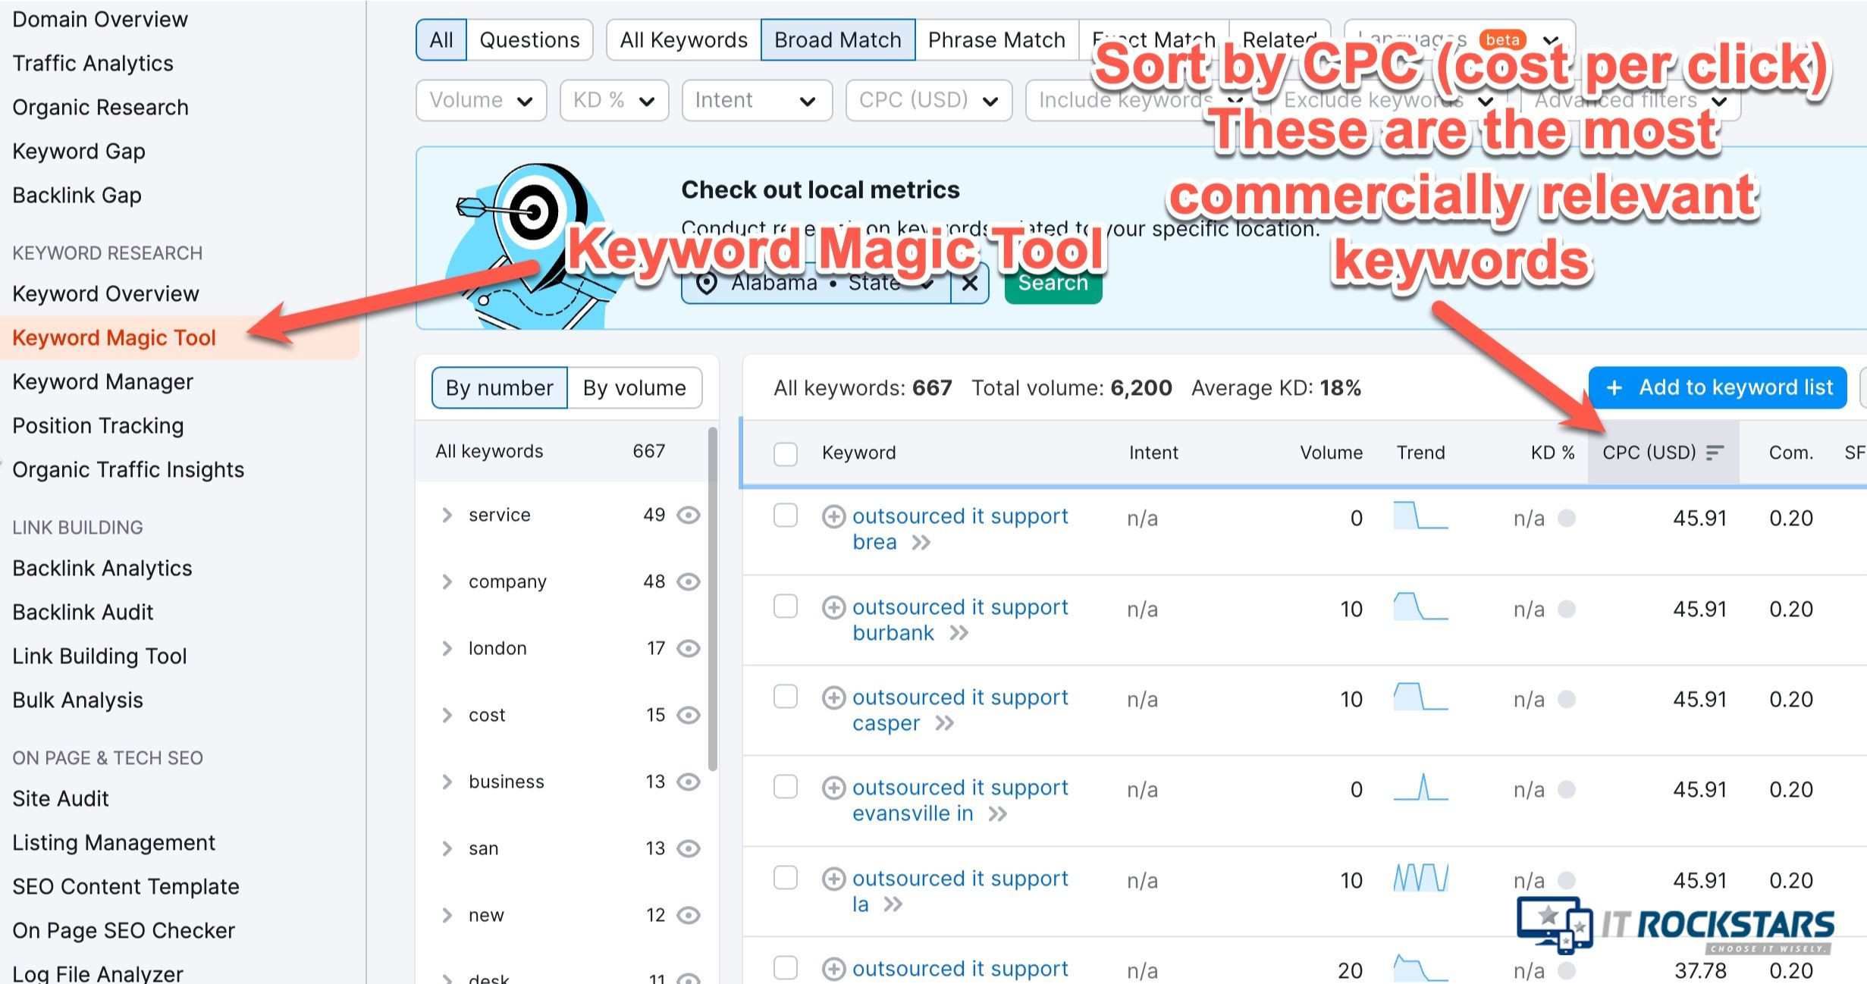Toggle the eye icon for san group
Viewport: 1867px width, 984px height.
[689, 849]
